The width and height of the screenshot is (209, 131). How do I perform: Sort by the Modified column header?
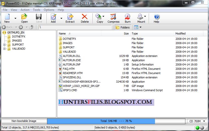click(x=189, y=34)
